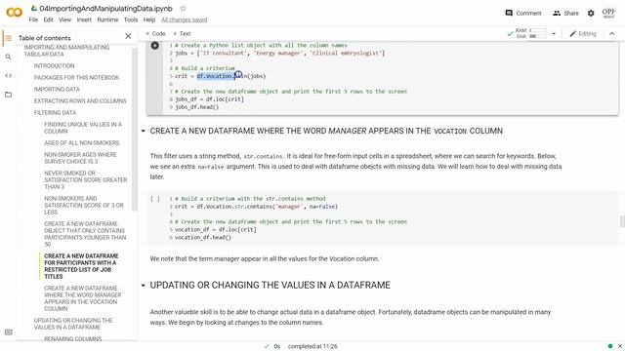Image resolution: width=625 pixels, height=351 pixels.
Task: Close the Table of contents panel
Action: [128, 36]
